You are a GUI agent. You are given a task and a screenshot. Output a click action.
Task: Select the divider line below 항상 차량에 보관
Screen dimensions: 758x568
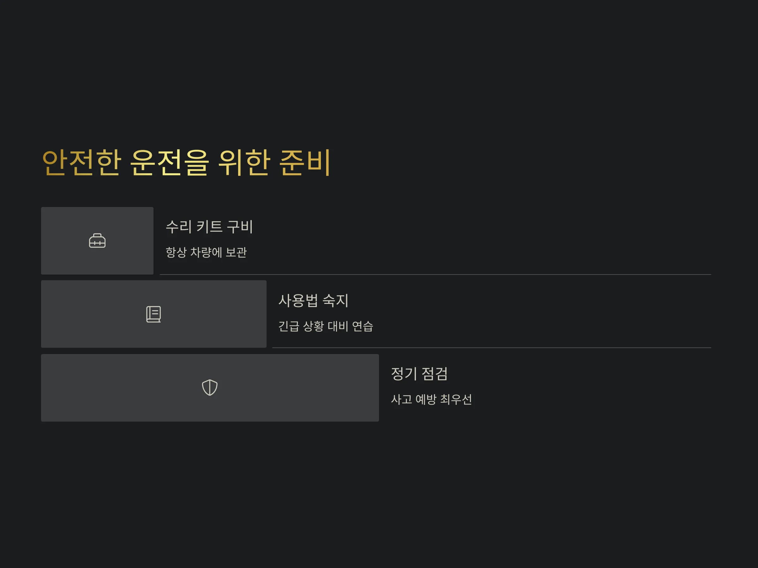pos(436,275)
